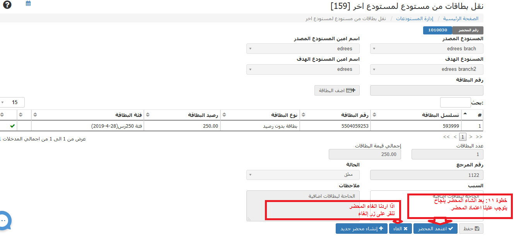This screenshot has height=238, width=526.
Task: Click the 1010030 record number badge
Action: [x=437, y=30]
